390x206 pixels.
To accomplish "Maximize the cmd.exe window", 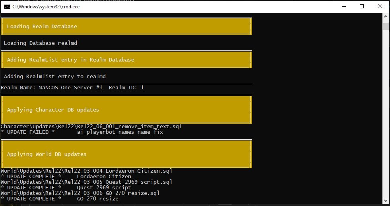I will pos(362,7).
